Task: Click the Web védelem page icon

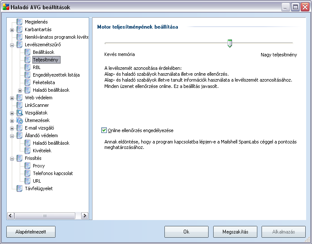Action: [x=19, y=98]
